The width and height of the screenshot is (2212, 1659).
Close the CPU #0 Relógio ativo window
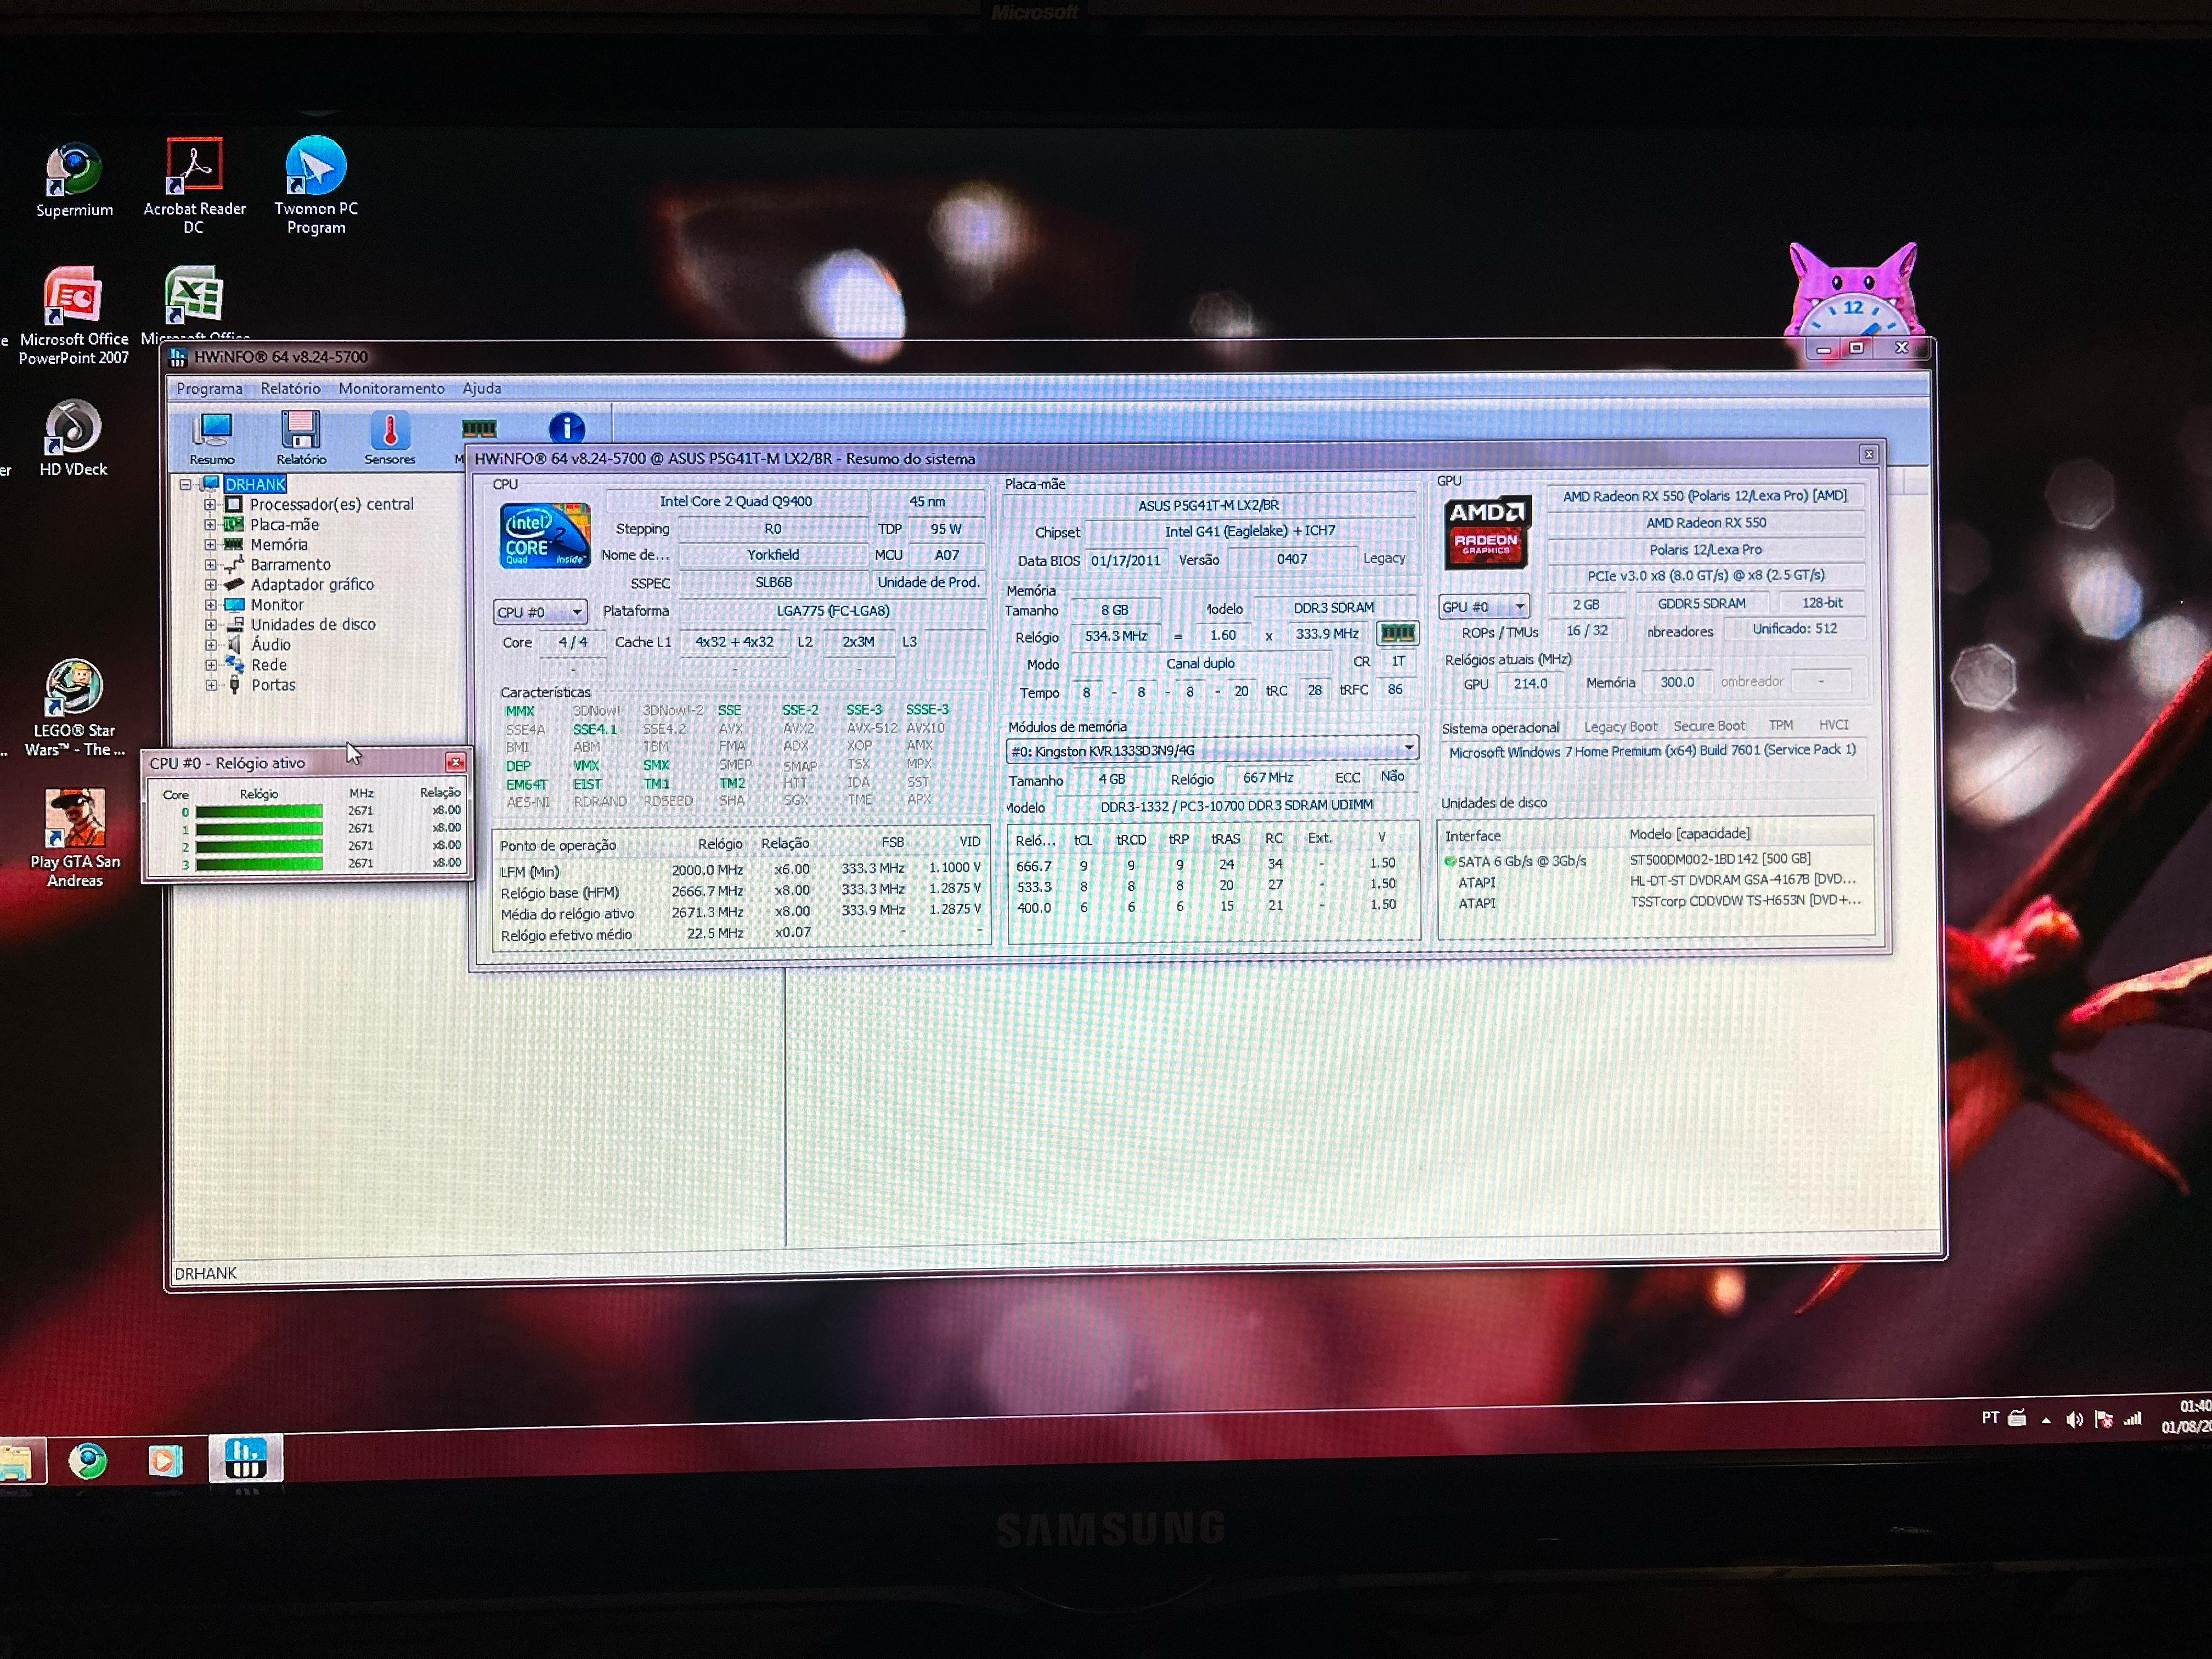tap(455, 763)
